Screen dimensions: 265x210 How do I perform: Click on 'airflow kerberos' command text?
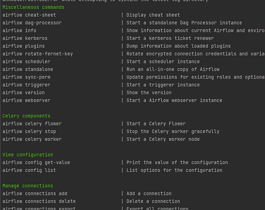point(25,38)
